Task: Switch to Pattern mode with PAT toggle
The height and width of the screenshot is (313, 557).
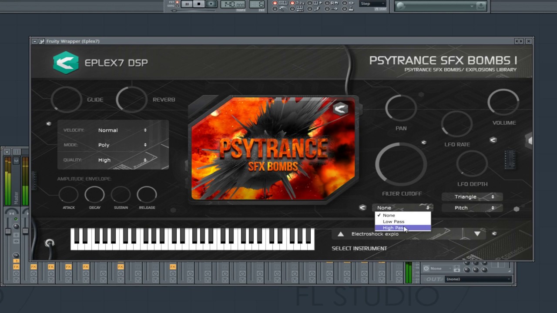Action: coord(177,2)
